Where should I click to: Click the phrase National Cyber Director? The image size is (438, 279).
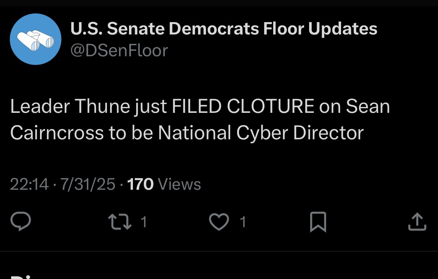pos(260,133)
